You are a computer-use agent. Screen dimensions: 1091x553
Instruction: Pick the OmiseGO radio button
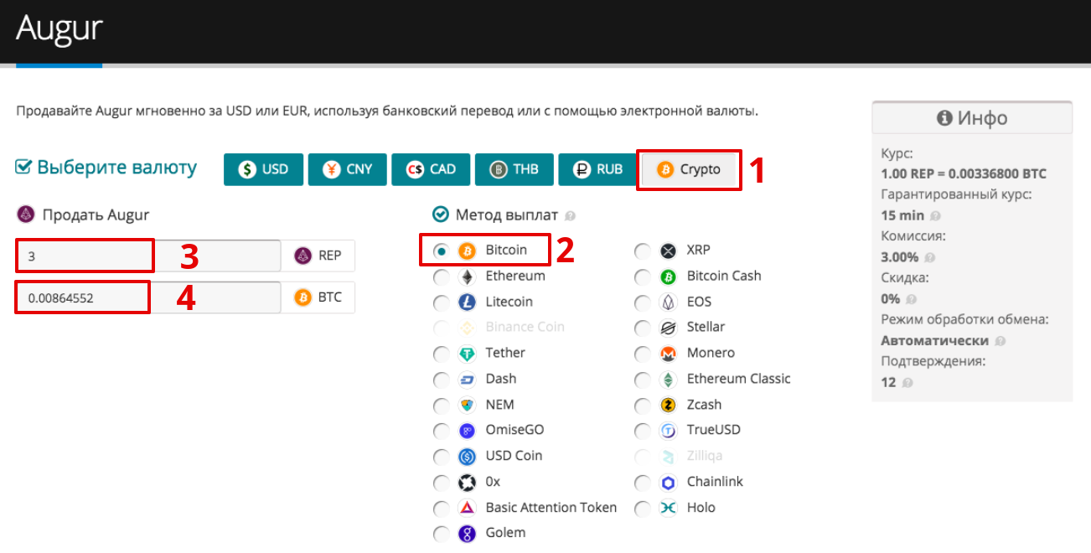tap(441, 431)
